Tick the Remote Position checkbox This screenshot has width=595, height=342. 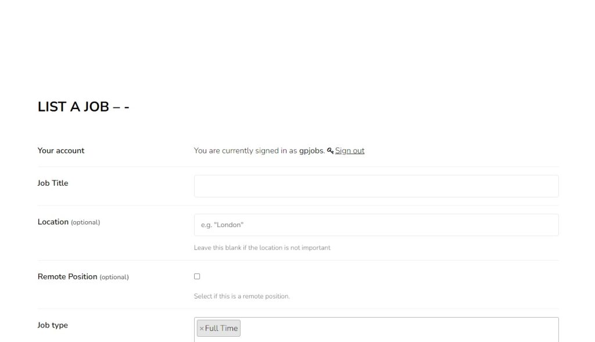click(197, 276)
